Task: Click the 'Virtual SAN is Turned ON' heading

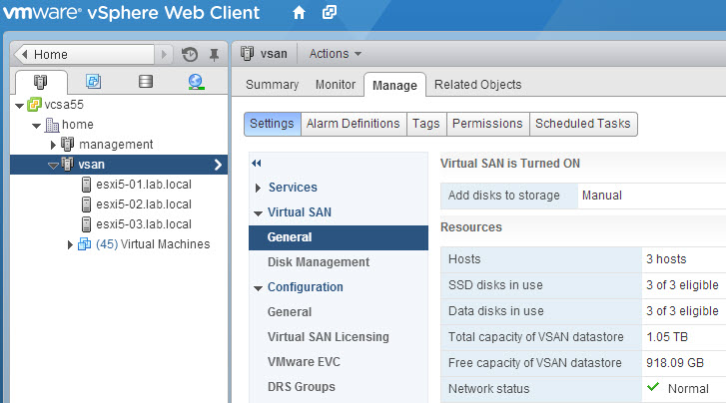Action: pyautogui.click(x=510, y=164)
